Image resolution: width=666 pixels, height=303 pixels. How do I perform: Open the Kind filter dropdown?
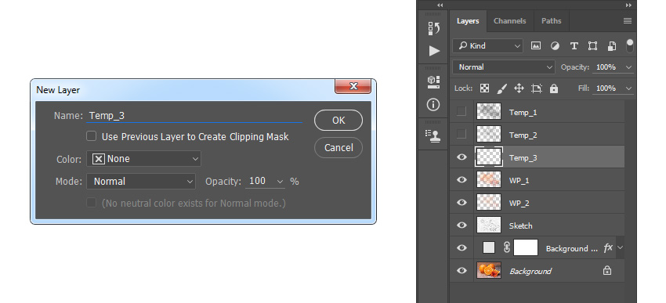pos(487,46)
